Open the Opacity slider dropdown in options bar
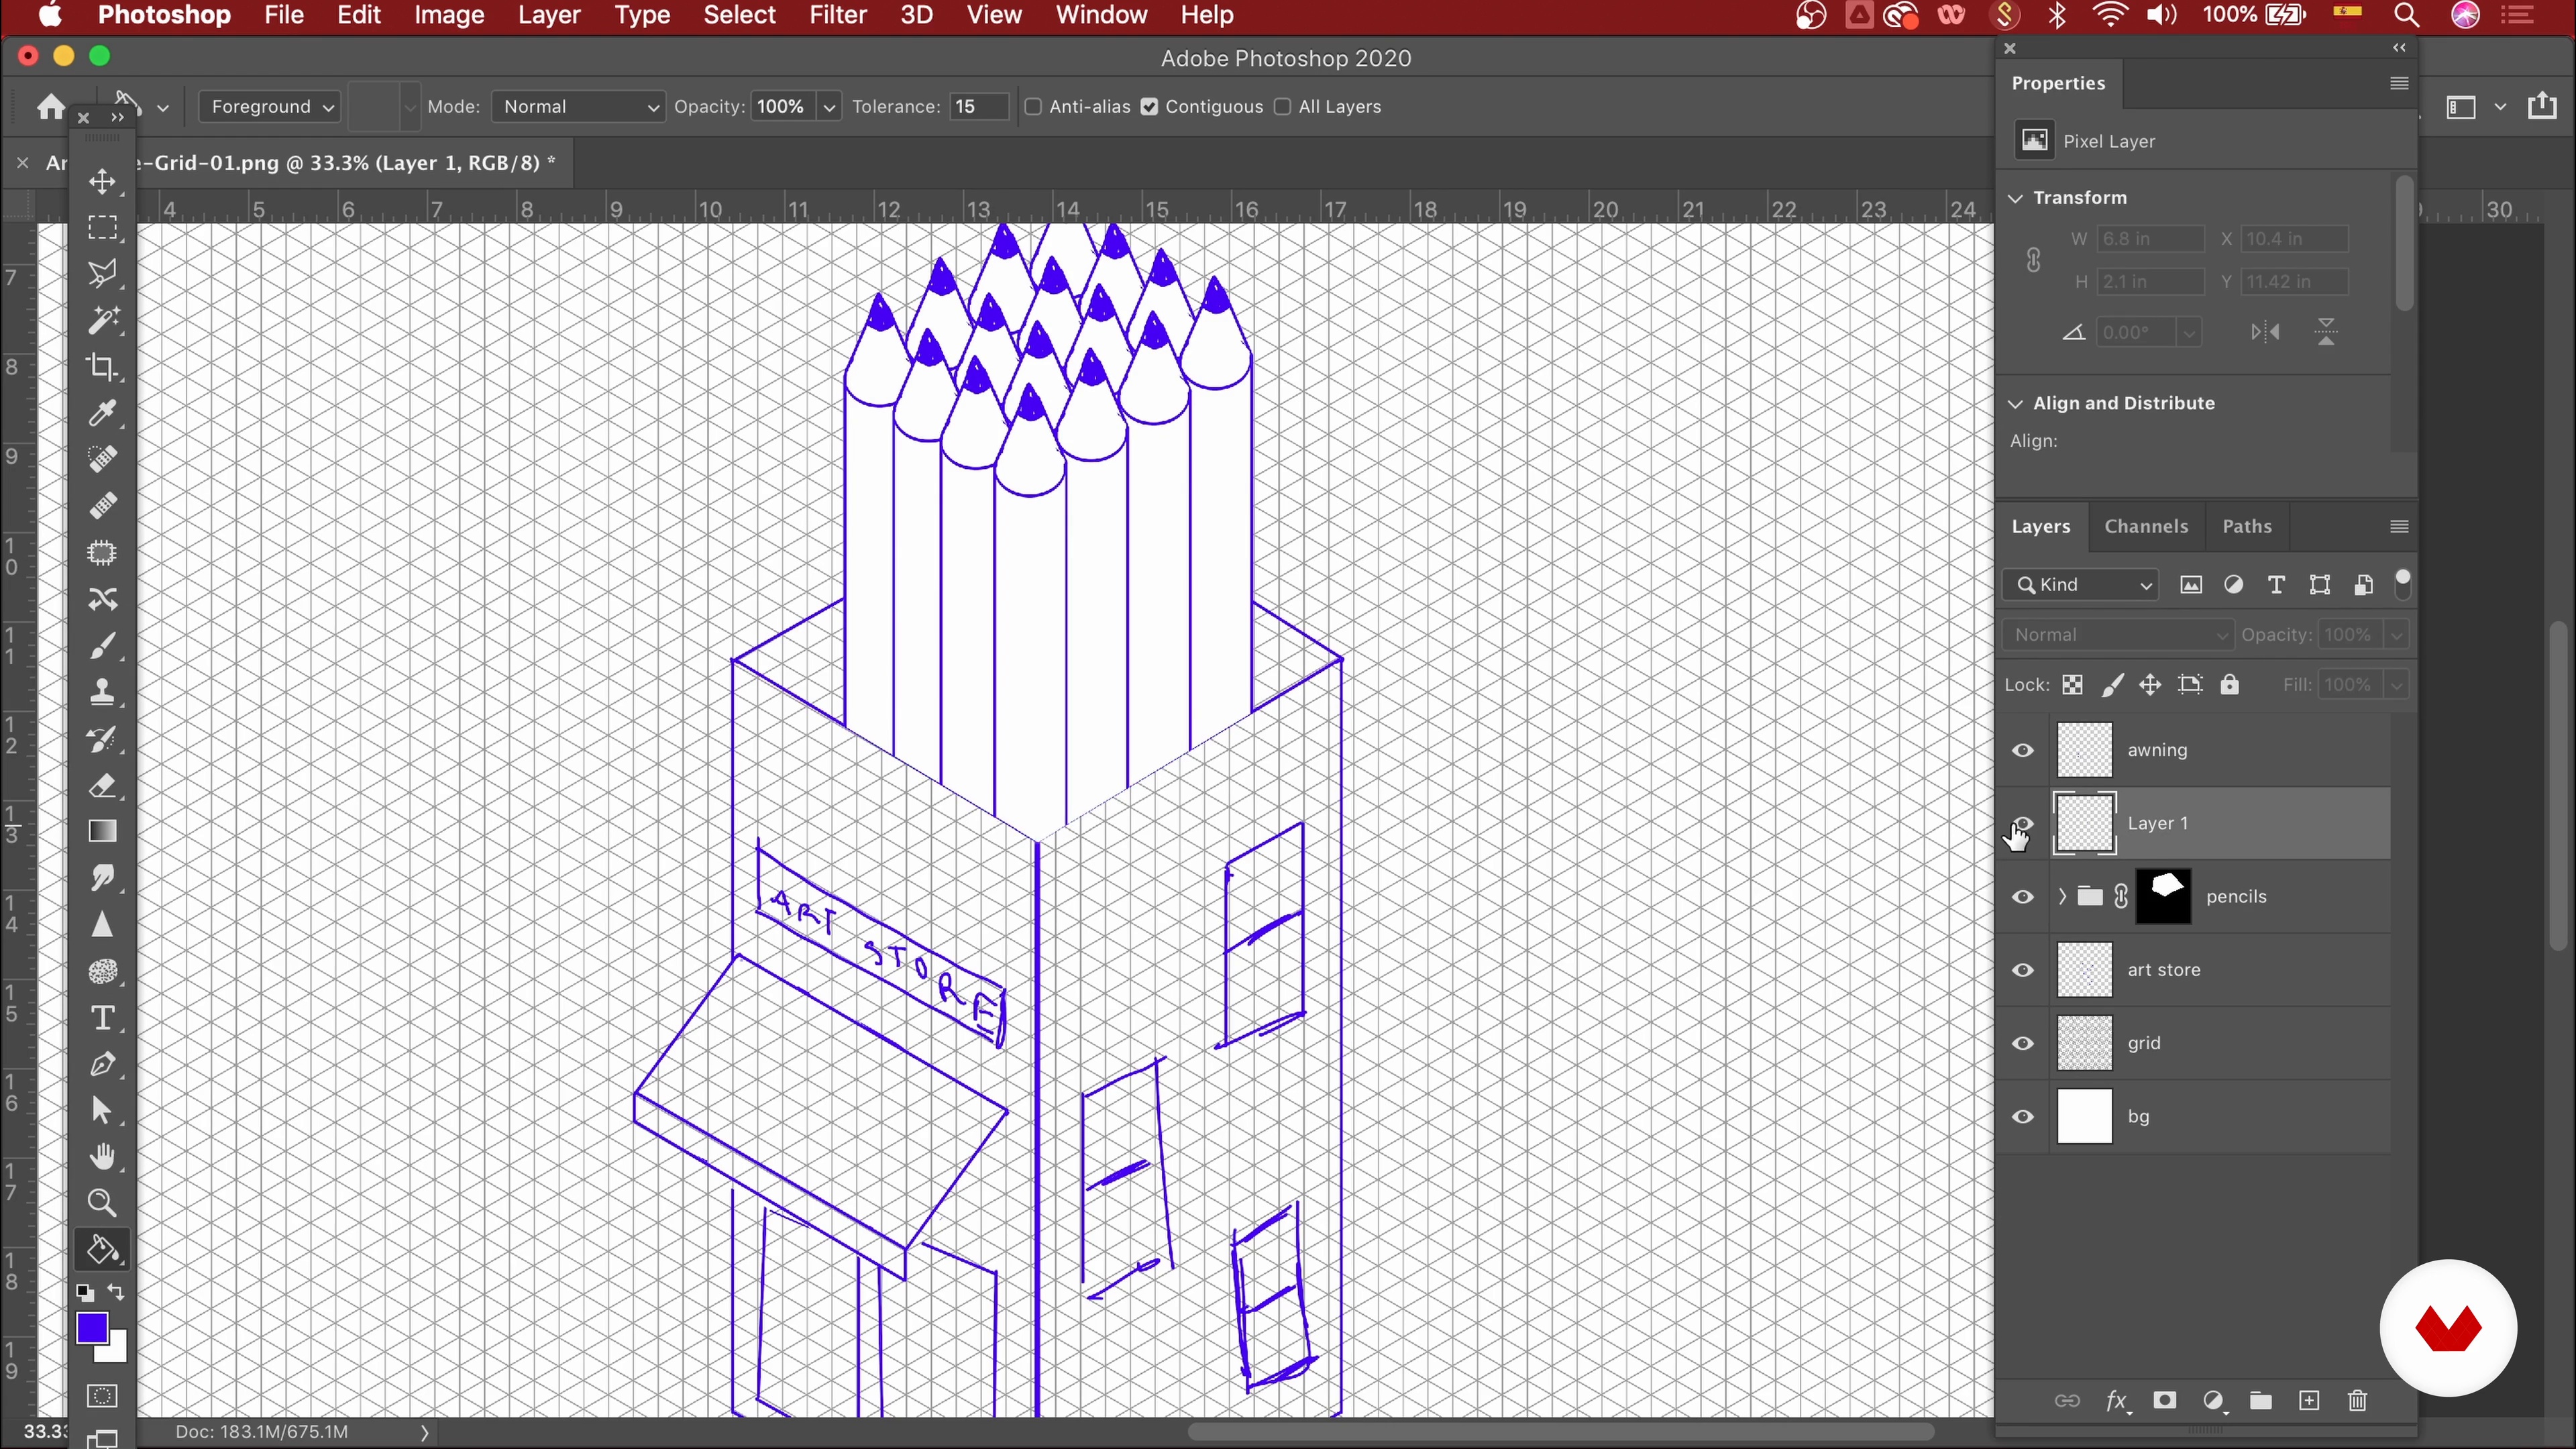Screen dimensions: 2576x1449 (x=829, y=106)
